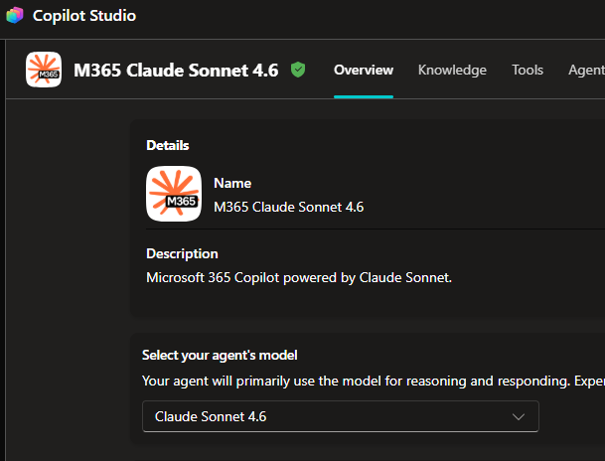Click the large M365 agent icon in Details
Viewport: 605px width, 461px height.
tap(174, 194)
